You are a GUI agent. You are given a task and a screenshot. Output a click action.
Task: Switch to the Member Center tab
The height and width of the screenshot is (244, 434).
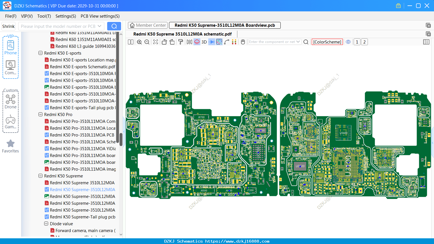[x=148, y=25]
